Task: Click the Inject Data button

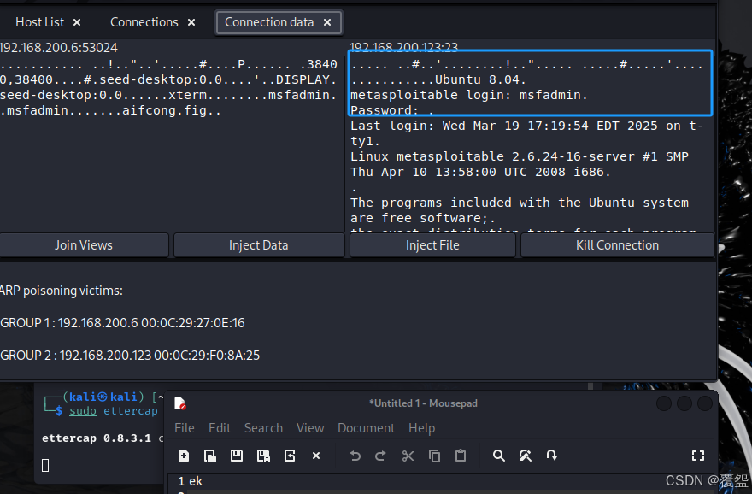Action: [259, 245]
